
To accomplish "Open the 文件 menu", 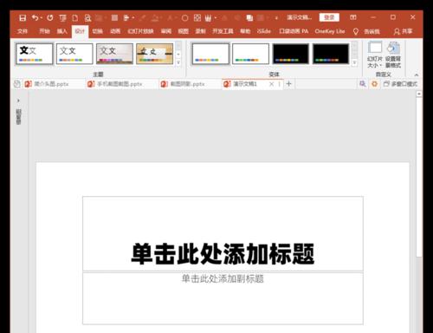I will 23,31.
